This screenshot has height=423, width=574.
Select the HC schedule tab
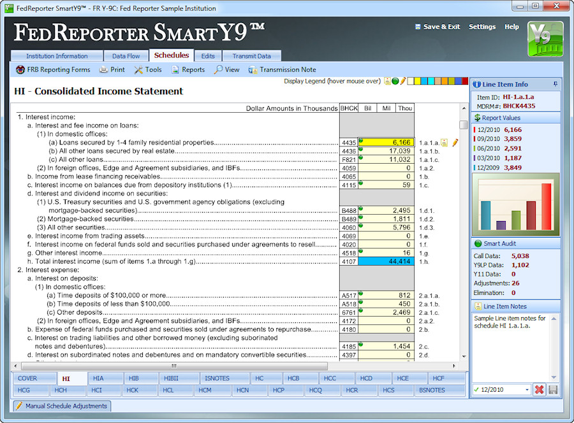coord(266,378)
